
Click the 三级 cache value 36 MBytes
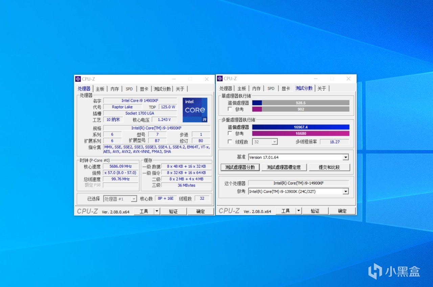point(186,185)
